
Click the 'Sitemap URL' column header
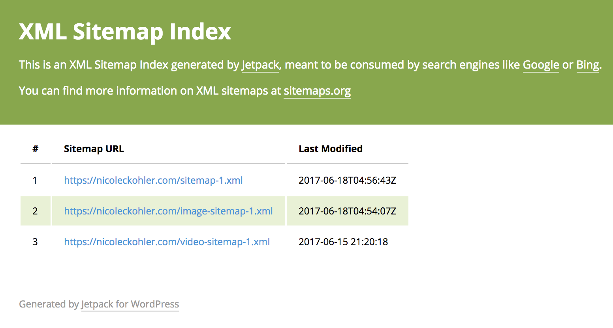pos(94,149)
